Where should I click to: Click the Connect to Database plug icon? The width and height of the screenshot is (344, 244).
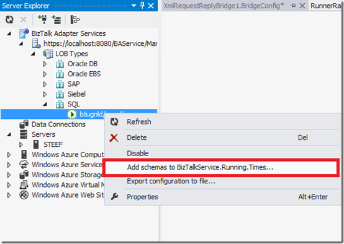pos(42,19)
